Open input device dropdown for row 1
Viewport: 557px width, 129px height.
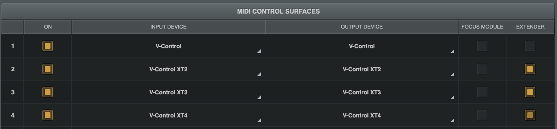(168, 46)
